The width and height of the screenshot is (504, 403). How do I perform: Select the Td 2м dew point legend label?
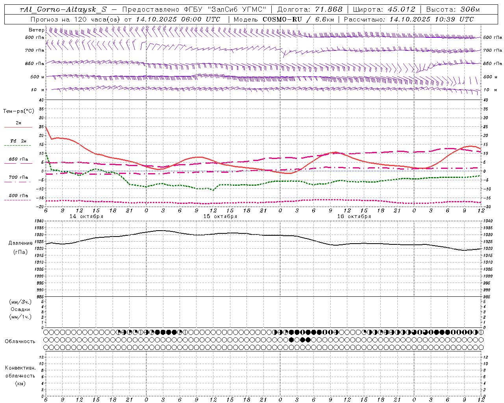coord(19,141)
